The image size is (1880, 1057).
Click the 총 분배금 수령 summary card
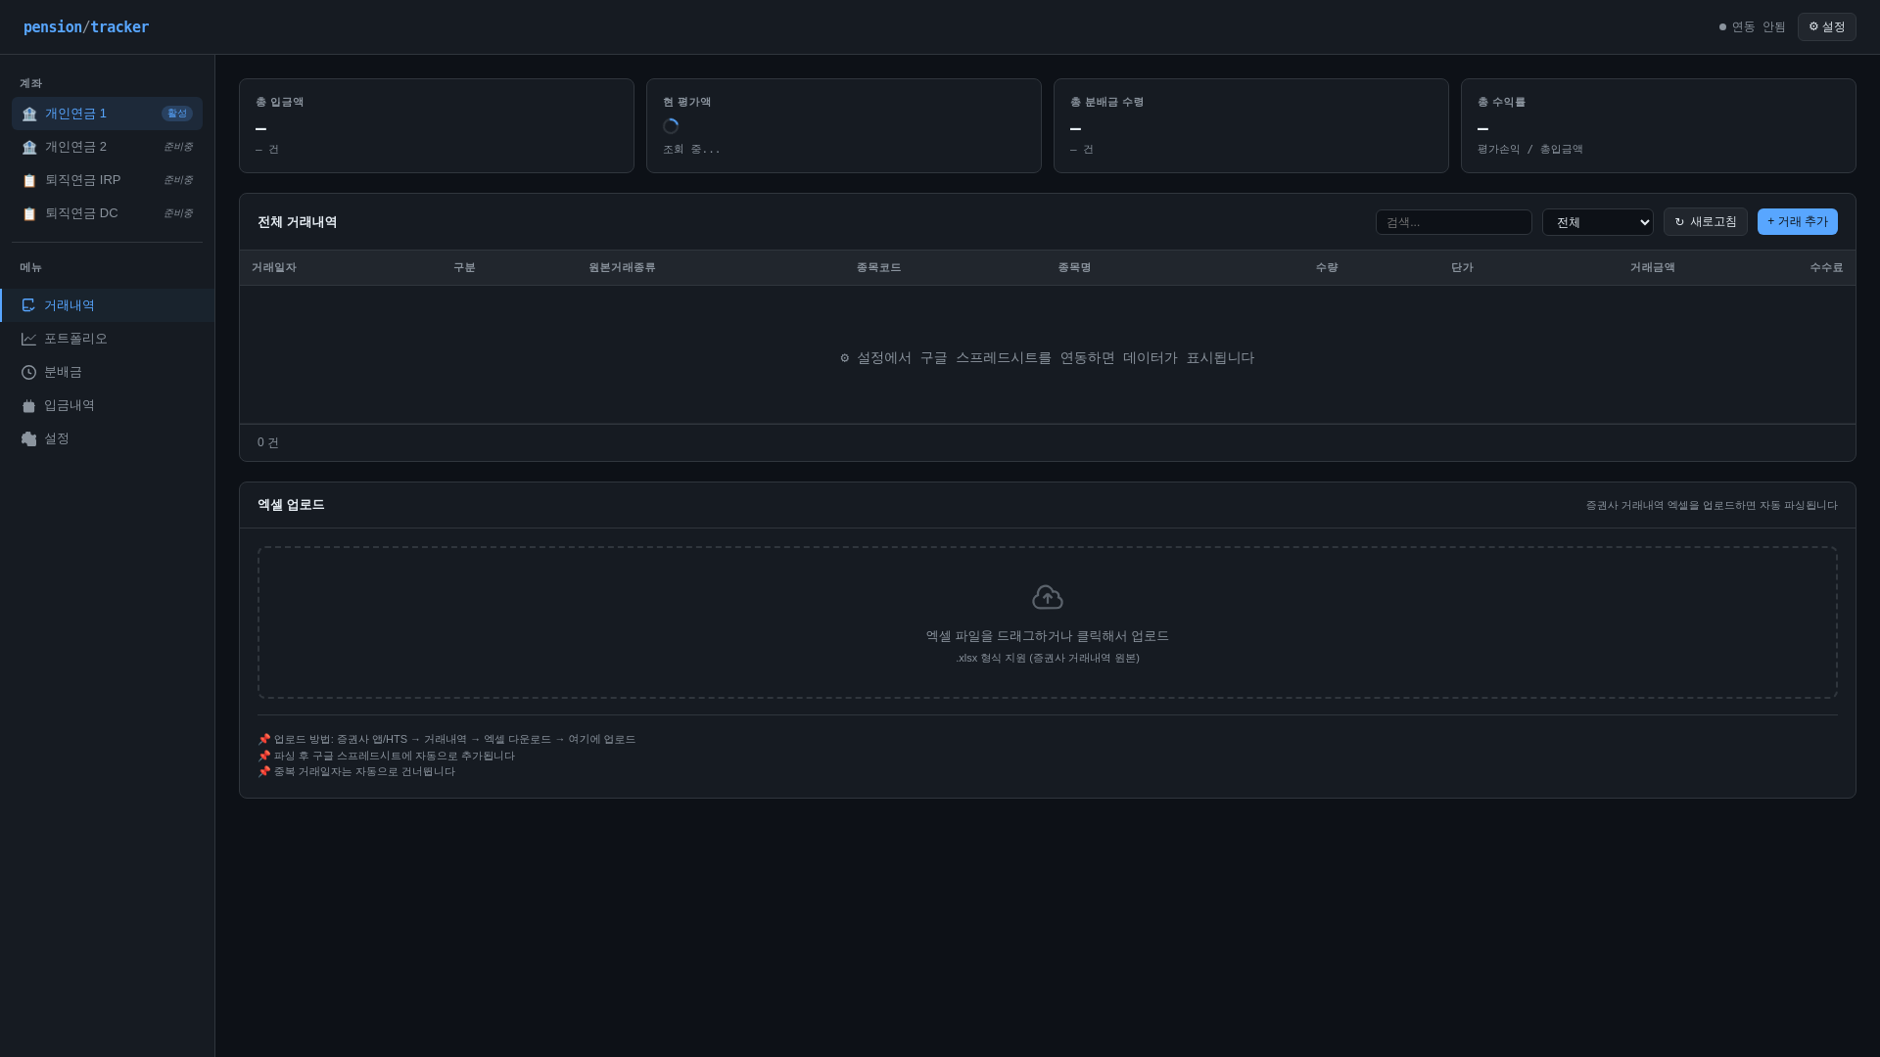coord(1251,125)
